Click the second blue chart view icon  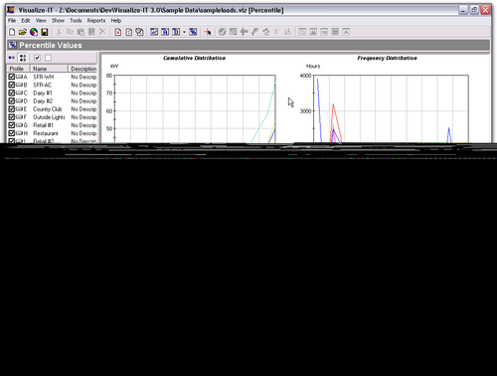click(x=165, y=32)
